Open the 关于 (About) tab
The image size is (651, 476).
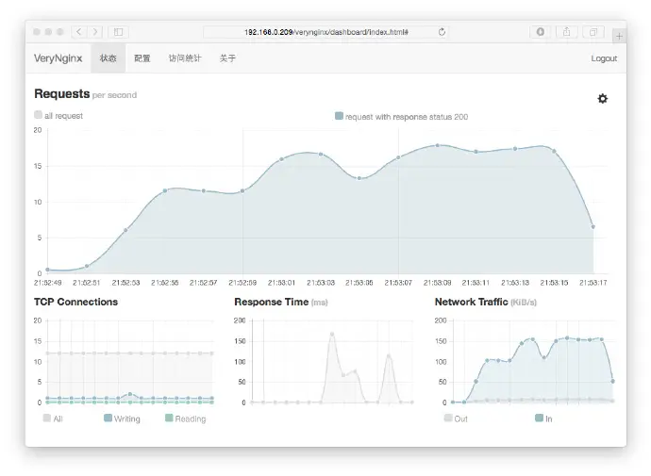(x=227, y=58)
